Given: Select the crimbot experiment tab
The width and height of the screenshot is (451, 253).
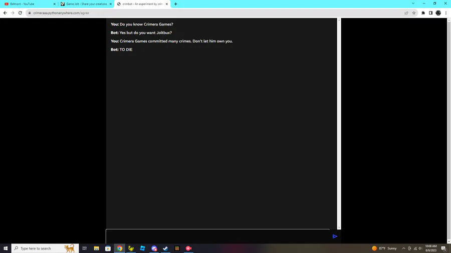Looking at the screenshot, I should (142, 4).
